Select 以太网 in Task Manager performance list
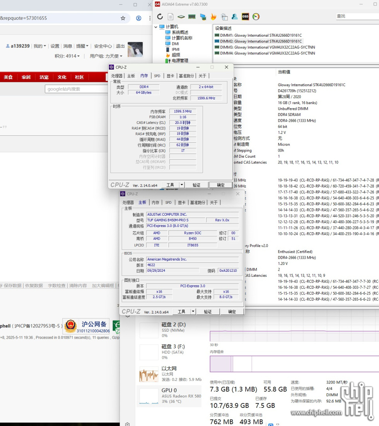The height and width of the screenshot is (426, 379). 170,374
